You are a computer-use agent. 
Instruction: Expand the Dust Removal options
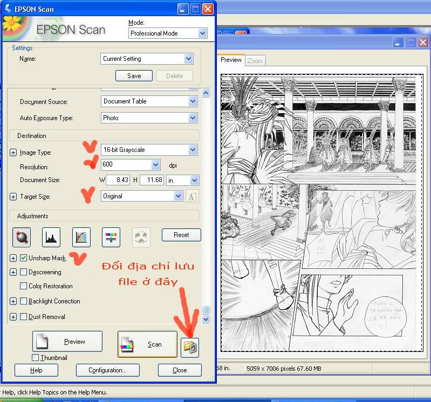[x=13, y=317]
